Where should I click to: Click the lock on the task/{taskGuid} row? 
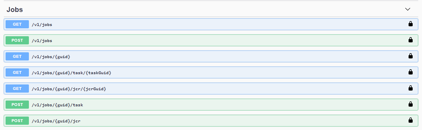coord(410,72)
